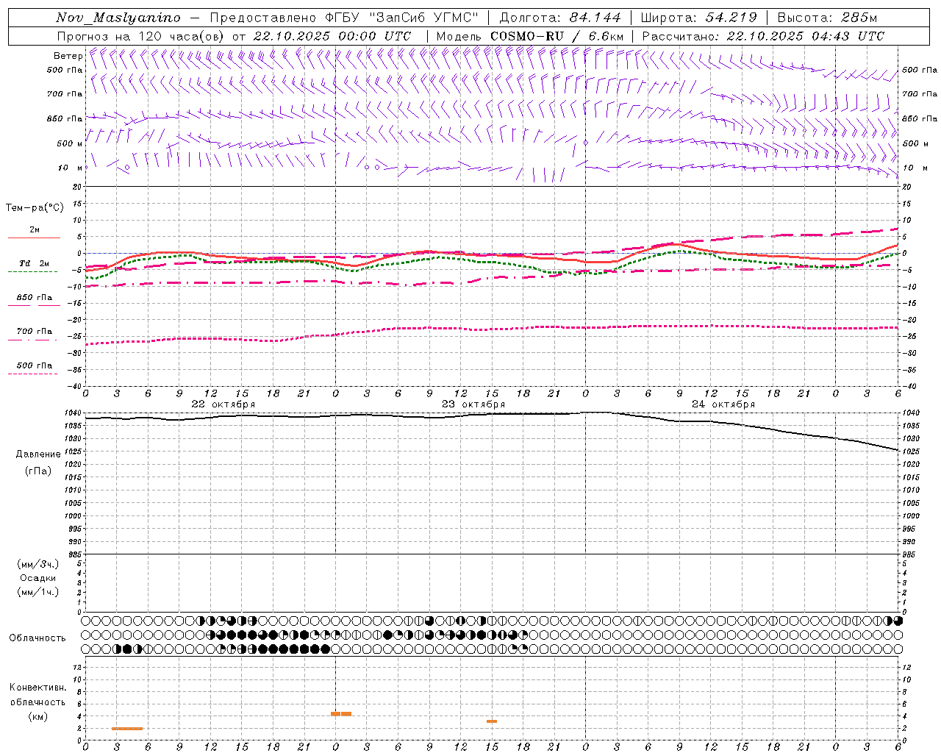Select the orange convective bar near 4 km

tap(341, 714)
